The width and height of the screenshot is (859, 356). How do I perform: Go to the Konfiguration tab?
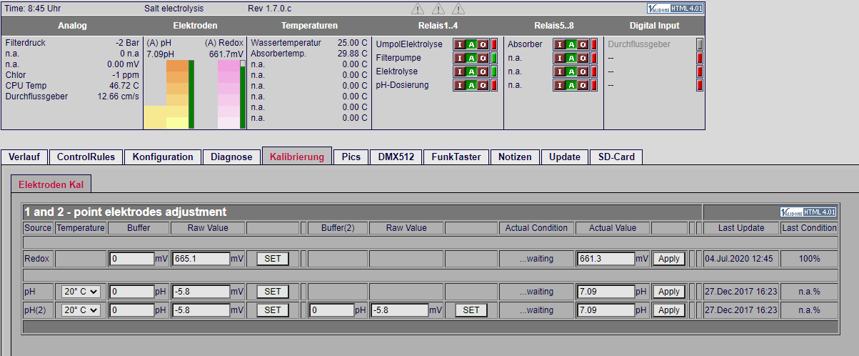coord(163,157)
